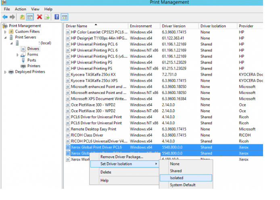Image resolution: width=280 pixels, height=200 pixels.
Task: Click driver icon of Remote Desktop Easy Print
Action: pyautogui.click(x=68, y=129)
